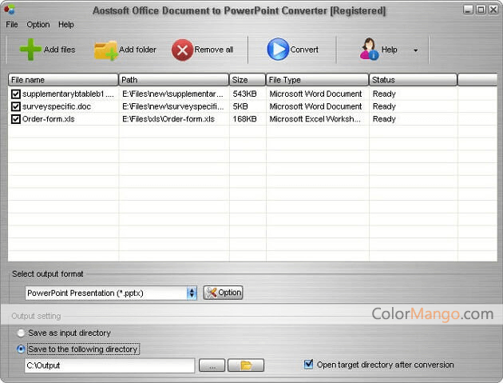Open the output format combo box
This screenshot has height=383, width=503.
[111, 293]
